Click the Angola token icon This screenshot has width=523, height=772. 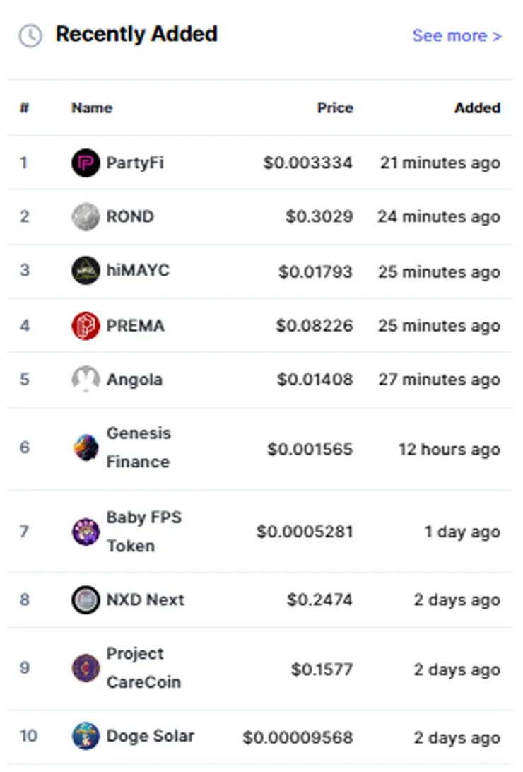click(x=86, y=379)
